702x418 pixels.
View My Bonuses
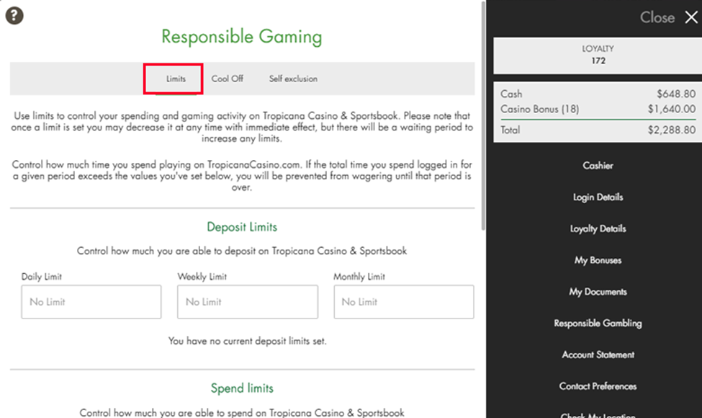(598, 260)
